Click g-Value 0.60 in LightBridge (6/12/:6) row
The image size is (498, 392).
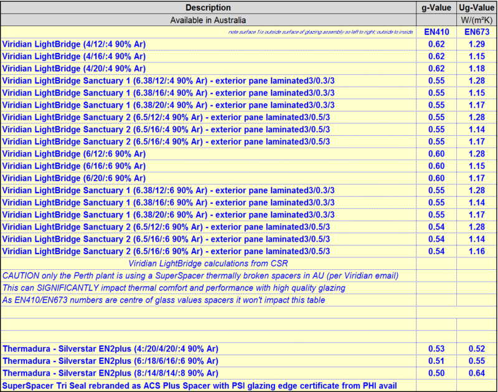[436, 154]
